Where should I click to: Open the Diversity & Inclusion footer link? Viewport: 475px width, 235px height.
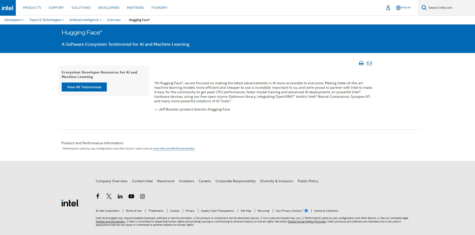tap(277, 181)
